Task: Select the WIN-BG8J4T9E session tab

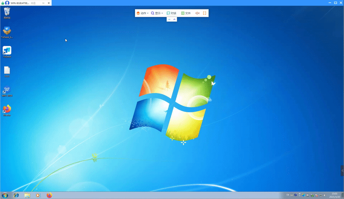Action: 26,3
